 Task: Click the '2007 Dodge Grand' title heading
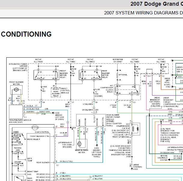[157, 4]
